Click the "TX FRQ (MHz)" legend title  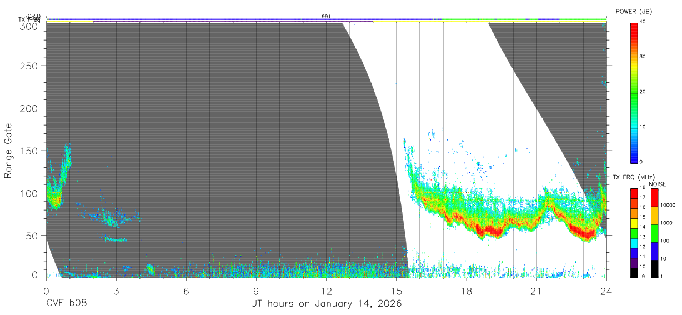[633, 177]
